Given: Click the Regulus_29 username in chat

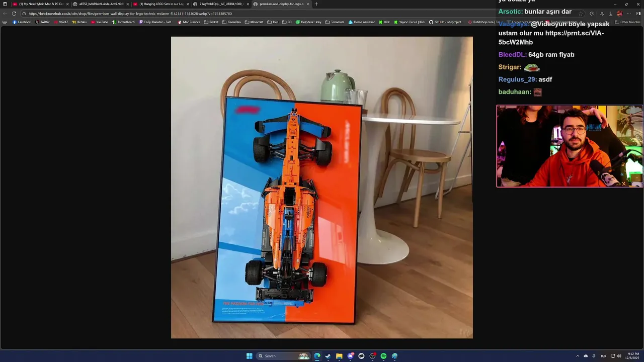Looking at the screenshot, I should coord(517,79).
